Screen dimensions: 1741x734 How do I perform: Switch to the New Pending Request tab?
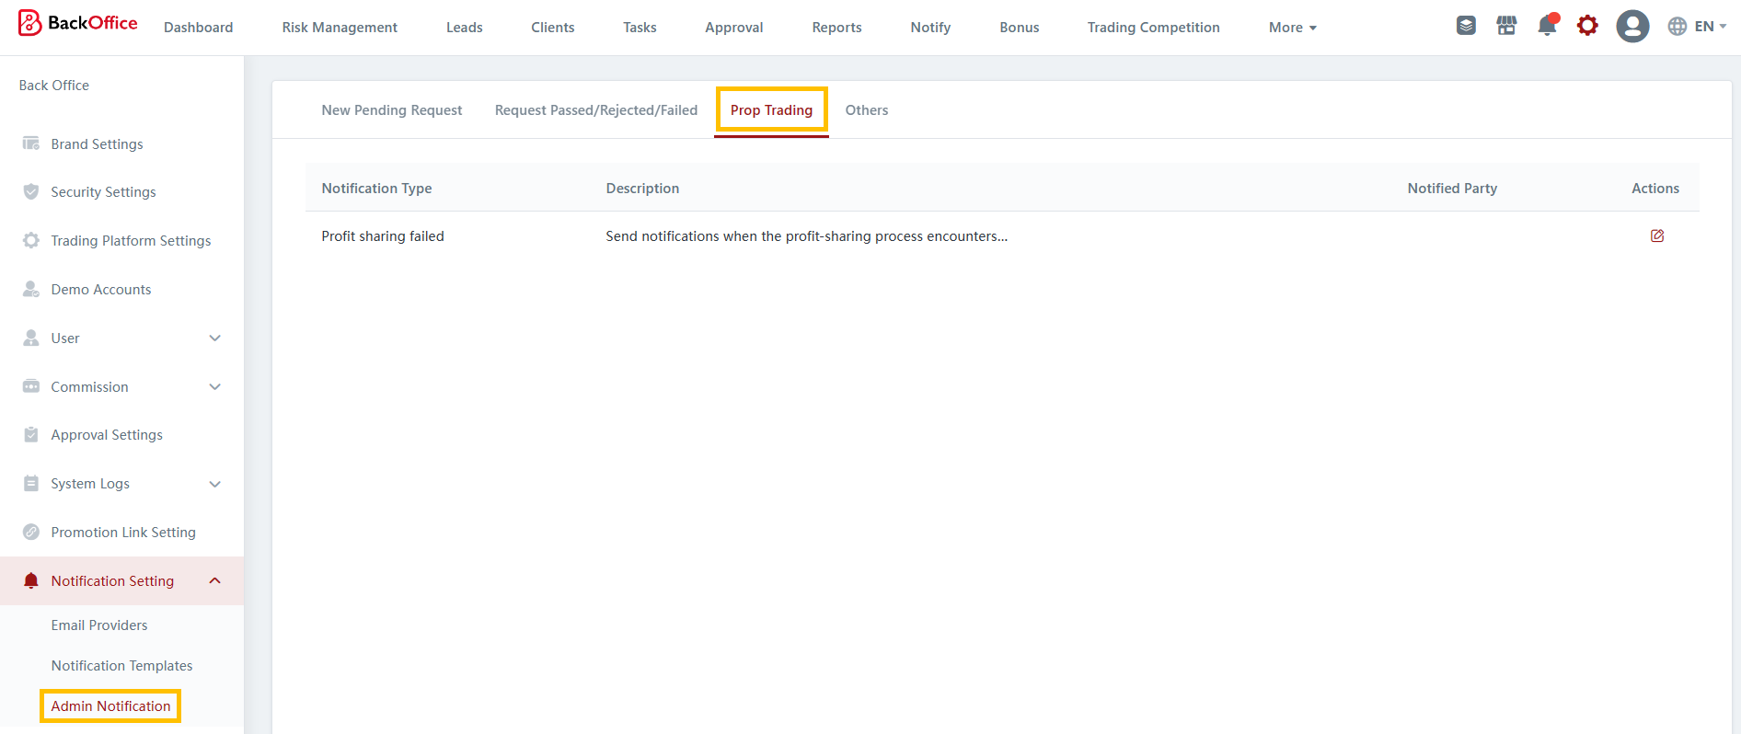tap(391, 110)
